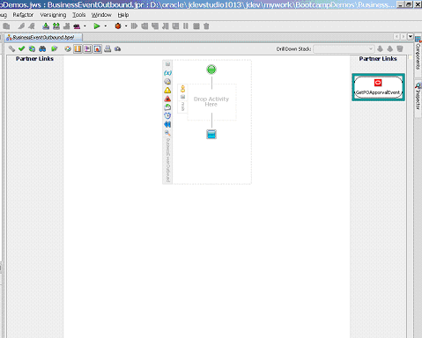
Task: Collapse the process scope with top minus icon
Action: point(167,64)
